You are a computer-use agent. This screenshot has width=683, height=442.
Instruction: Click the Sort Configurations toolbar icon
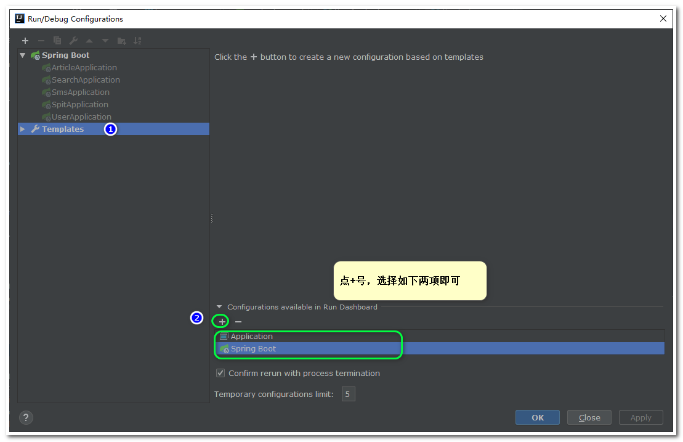tap(137, 41)
